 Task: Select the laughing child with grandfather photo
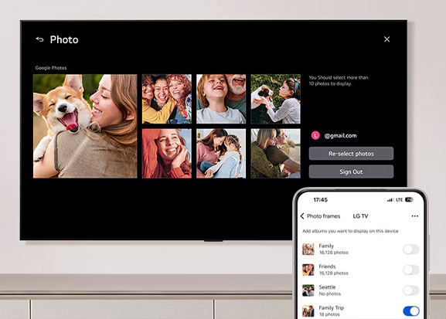coord(221,99)
